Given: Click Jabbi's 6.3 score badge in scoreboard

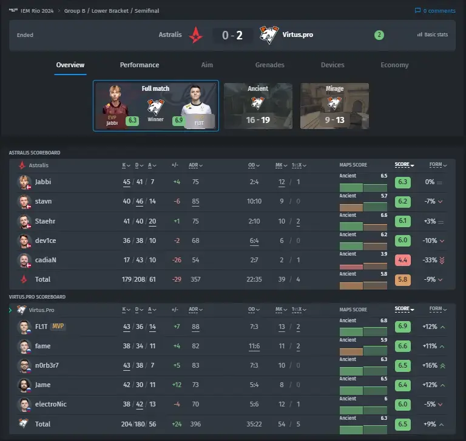Looking at the screenshot, I should [x=403, y=182].
